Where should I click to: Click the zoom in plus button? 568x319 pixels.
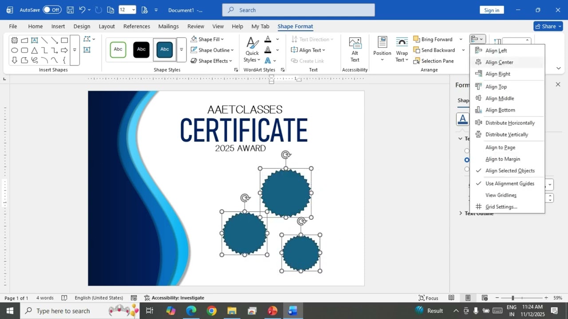(546, 298)
